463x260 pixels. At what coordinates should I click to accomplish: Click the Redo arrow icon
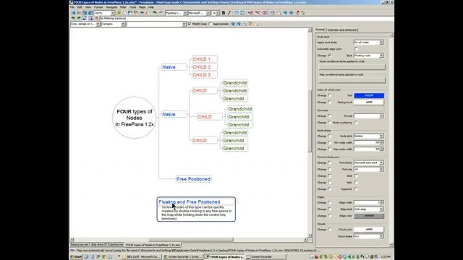(x=161, y=13)
